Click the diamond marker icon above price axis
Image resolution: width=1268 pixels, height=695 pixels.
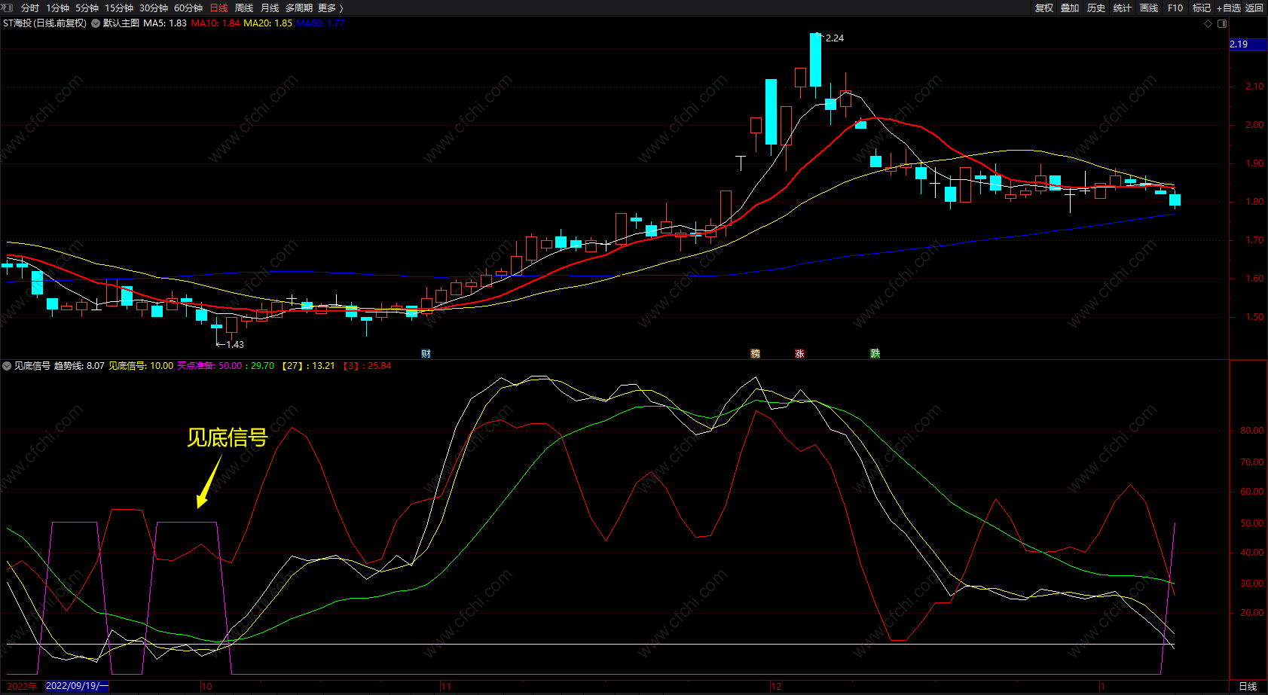(1208, 23)
